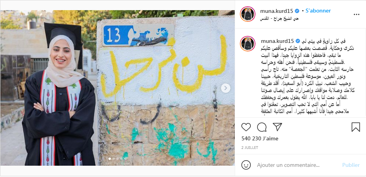Share post with paper plane icon
This screenshot has width=366, height=177.
click(277, 127)
